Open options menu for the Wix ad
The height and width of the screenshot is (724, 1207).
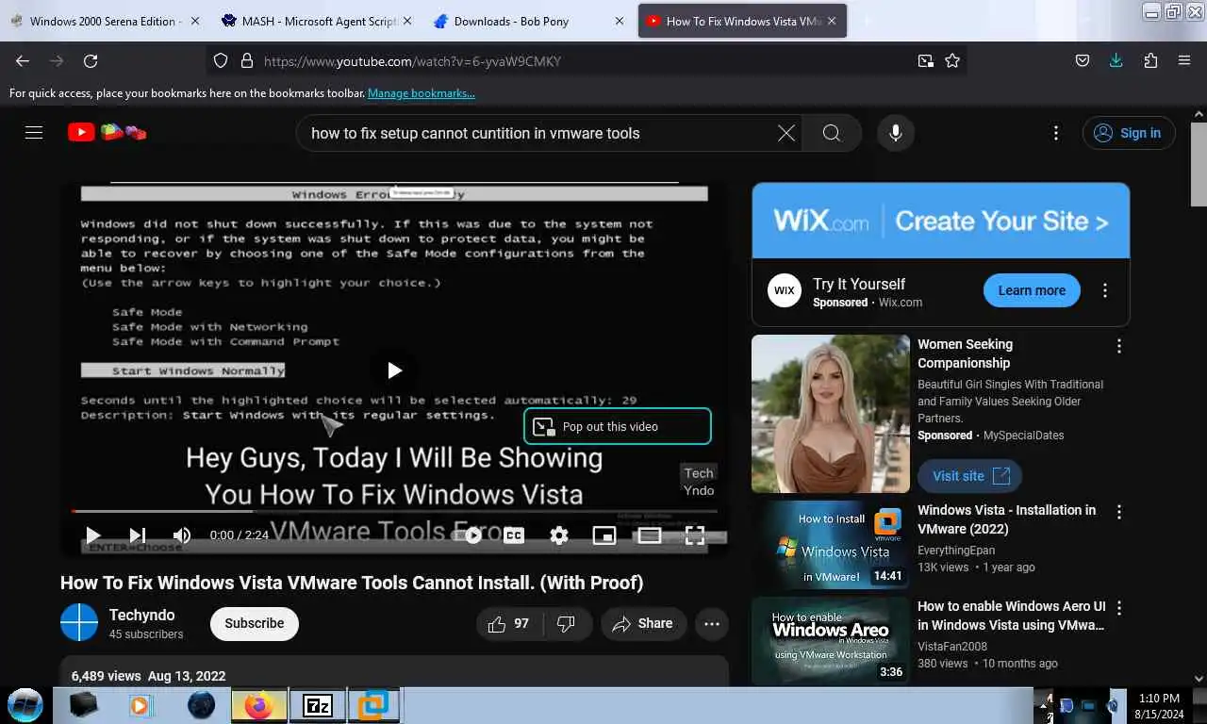click(x=1105, y=290)
